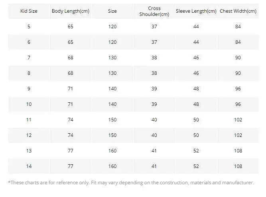Select kid size 13 row label

tap(29, 151)
